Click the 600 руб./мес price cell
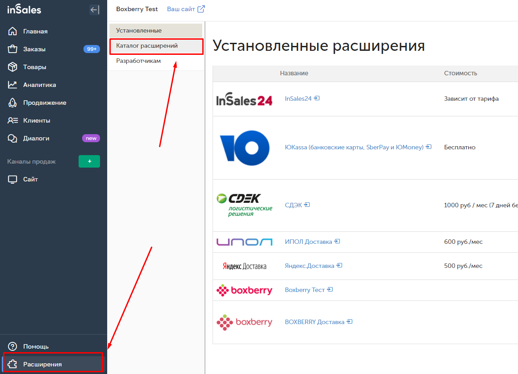 [463, 242]
